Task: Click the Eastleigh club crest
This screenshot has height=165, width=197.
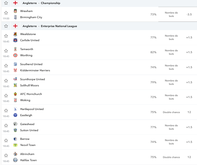Action: pyautogui.click(x=15, y=115)
